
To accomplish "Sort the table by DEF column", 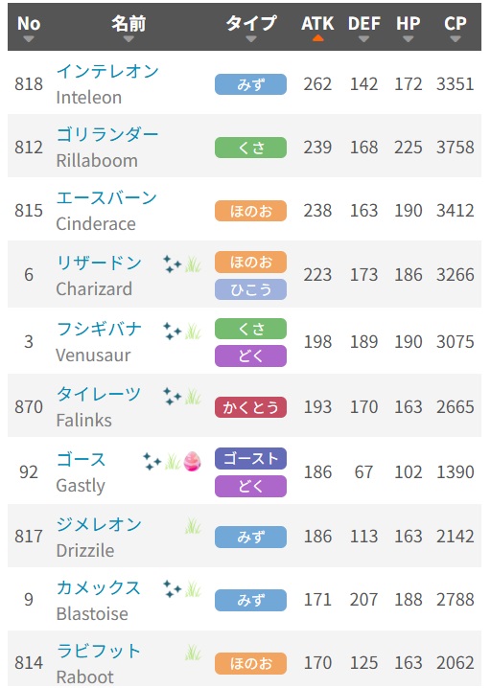I will 363,27.
